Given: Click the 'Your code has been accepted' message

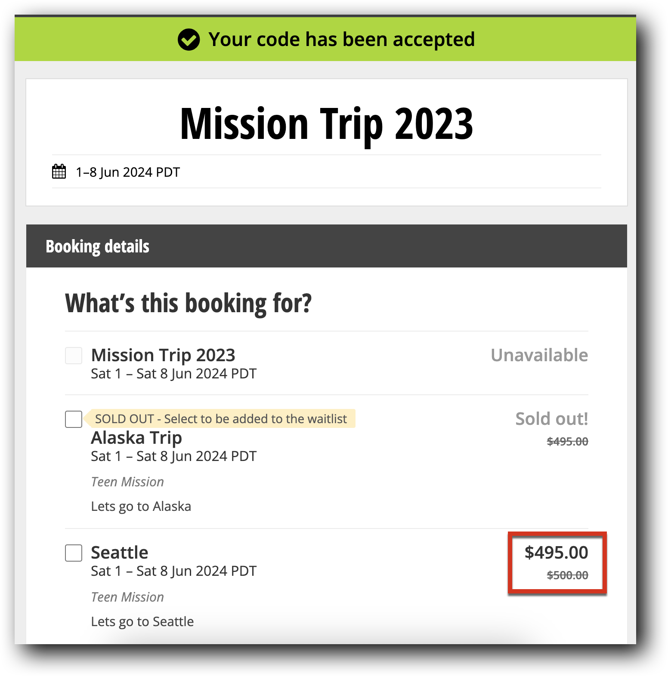Looking at the screenshot, I should pyautogui.click(x=341, y=40).
